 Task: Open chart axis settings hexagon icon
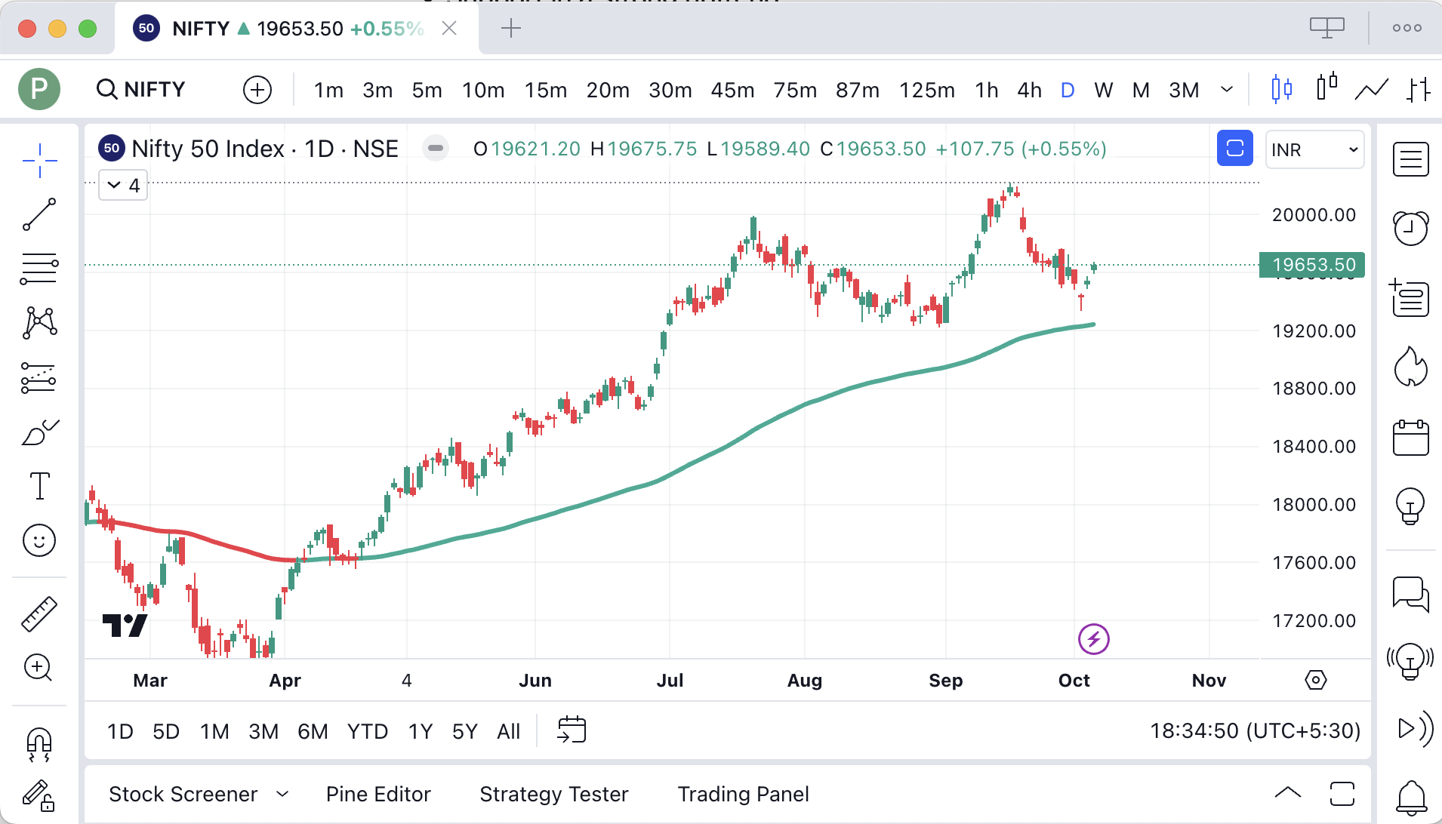point(1315,680)
